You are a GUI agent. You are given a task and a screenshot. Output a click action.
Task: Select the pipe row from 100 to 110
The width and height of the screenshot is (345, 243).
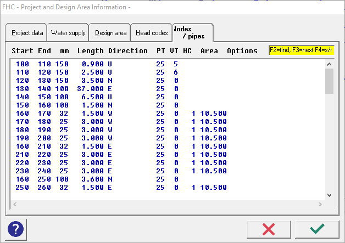point(110,64)
